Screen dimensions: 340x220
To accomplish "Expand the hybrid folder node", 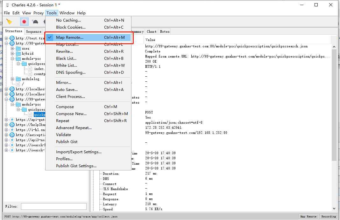I will 12,53.
